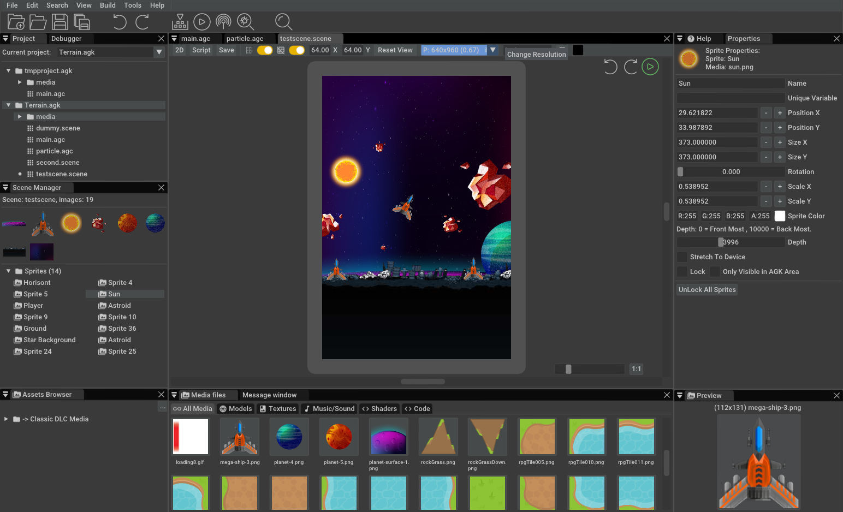Switch to the particle.agc tab

pos(245,39)
